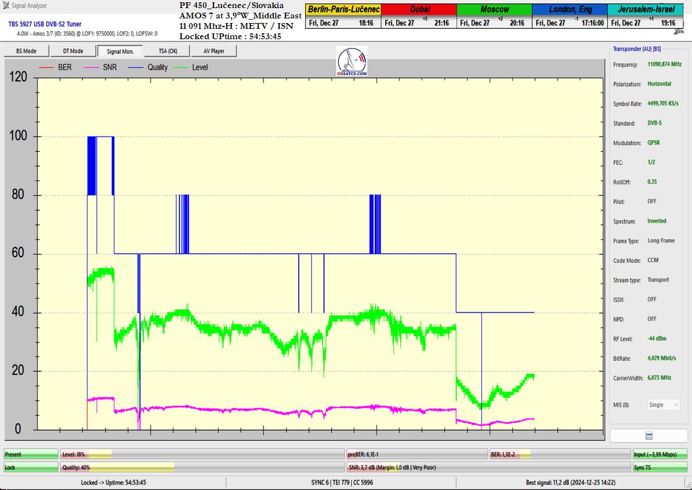Open the MIS Single dropdown

click(x=664, y=405)
